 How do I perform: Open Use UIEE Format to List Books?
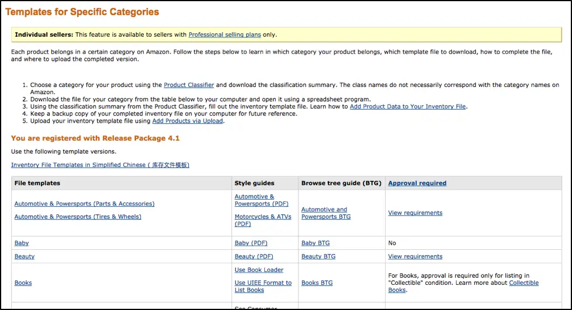pyautogui.click(x=262, y=286)
